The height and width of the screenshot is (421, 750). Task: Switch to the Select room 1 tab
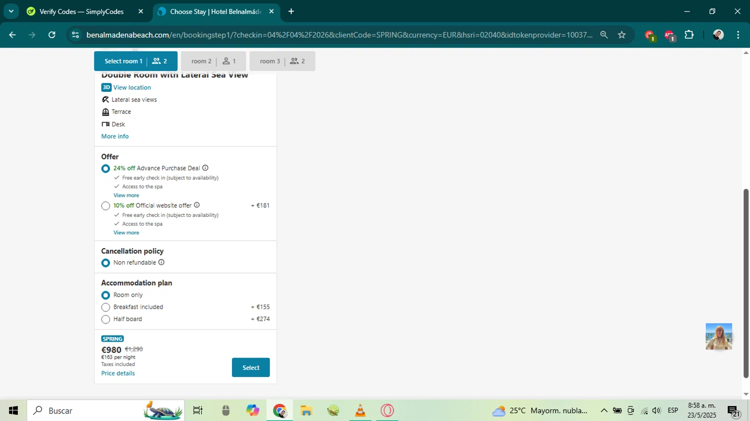(135, 61)
